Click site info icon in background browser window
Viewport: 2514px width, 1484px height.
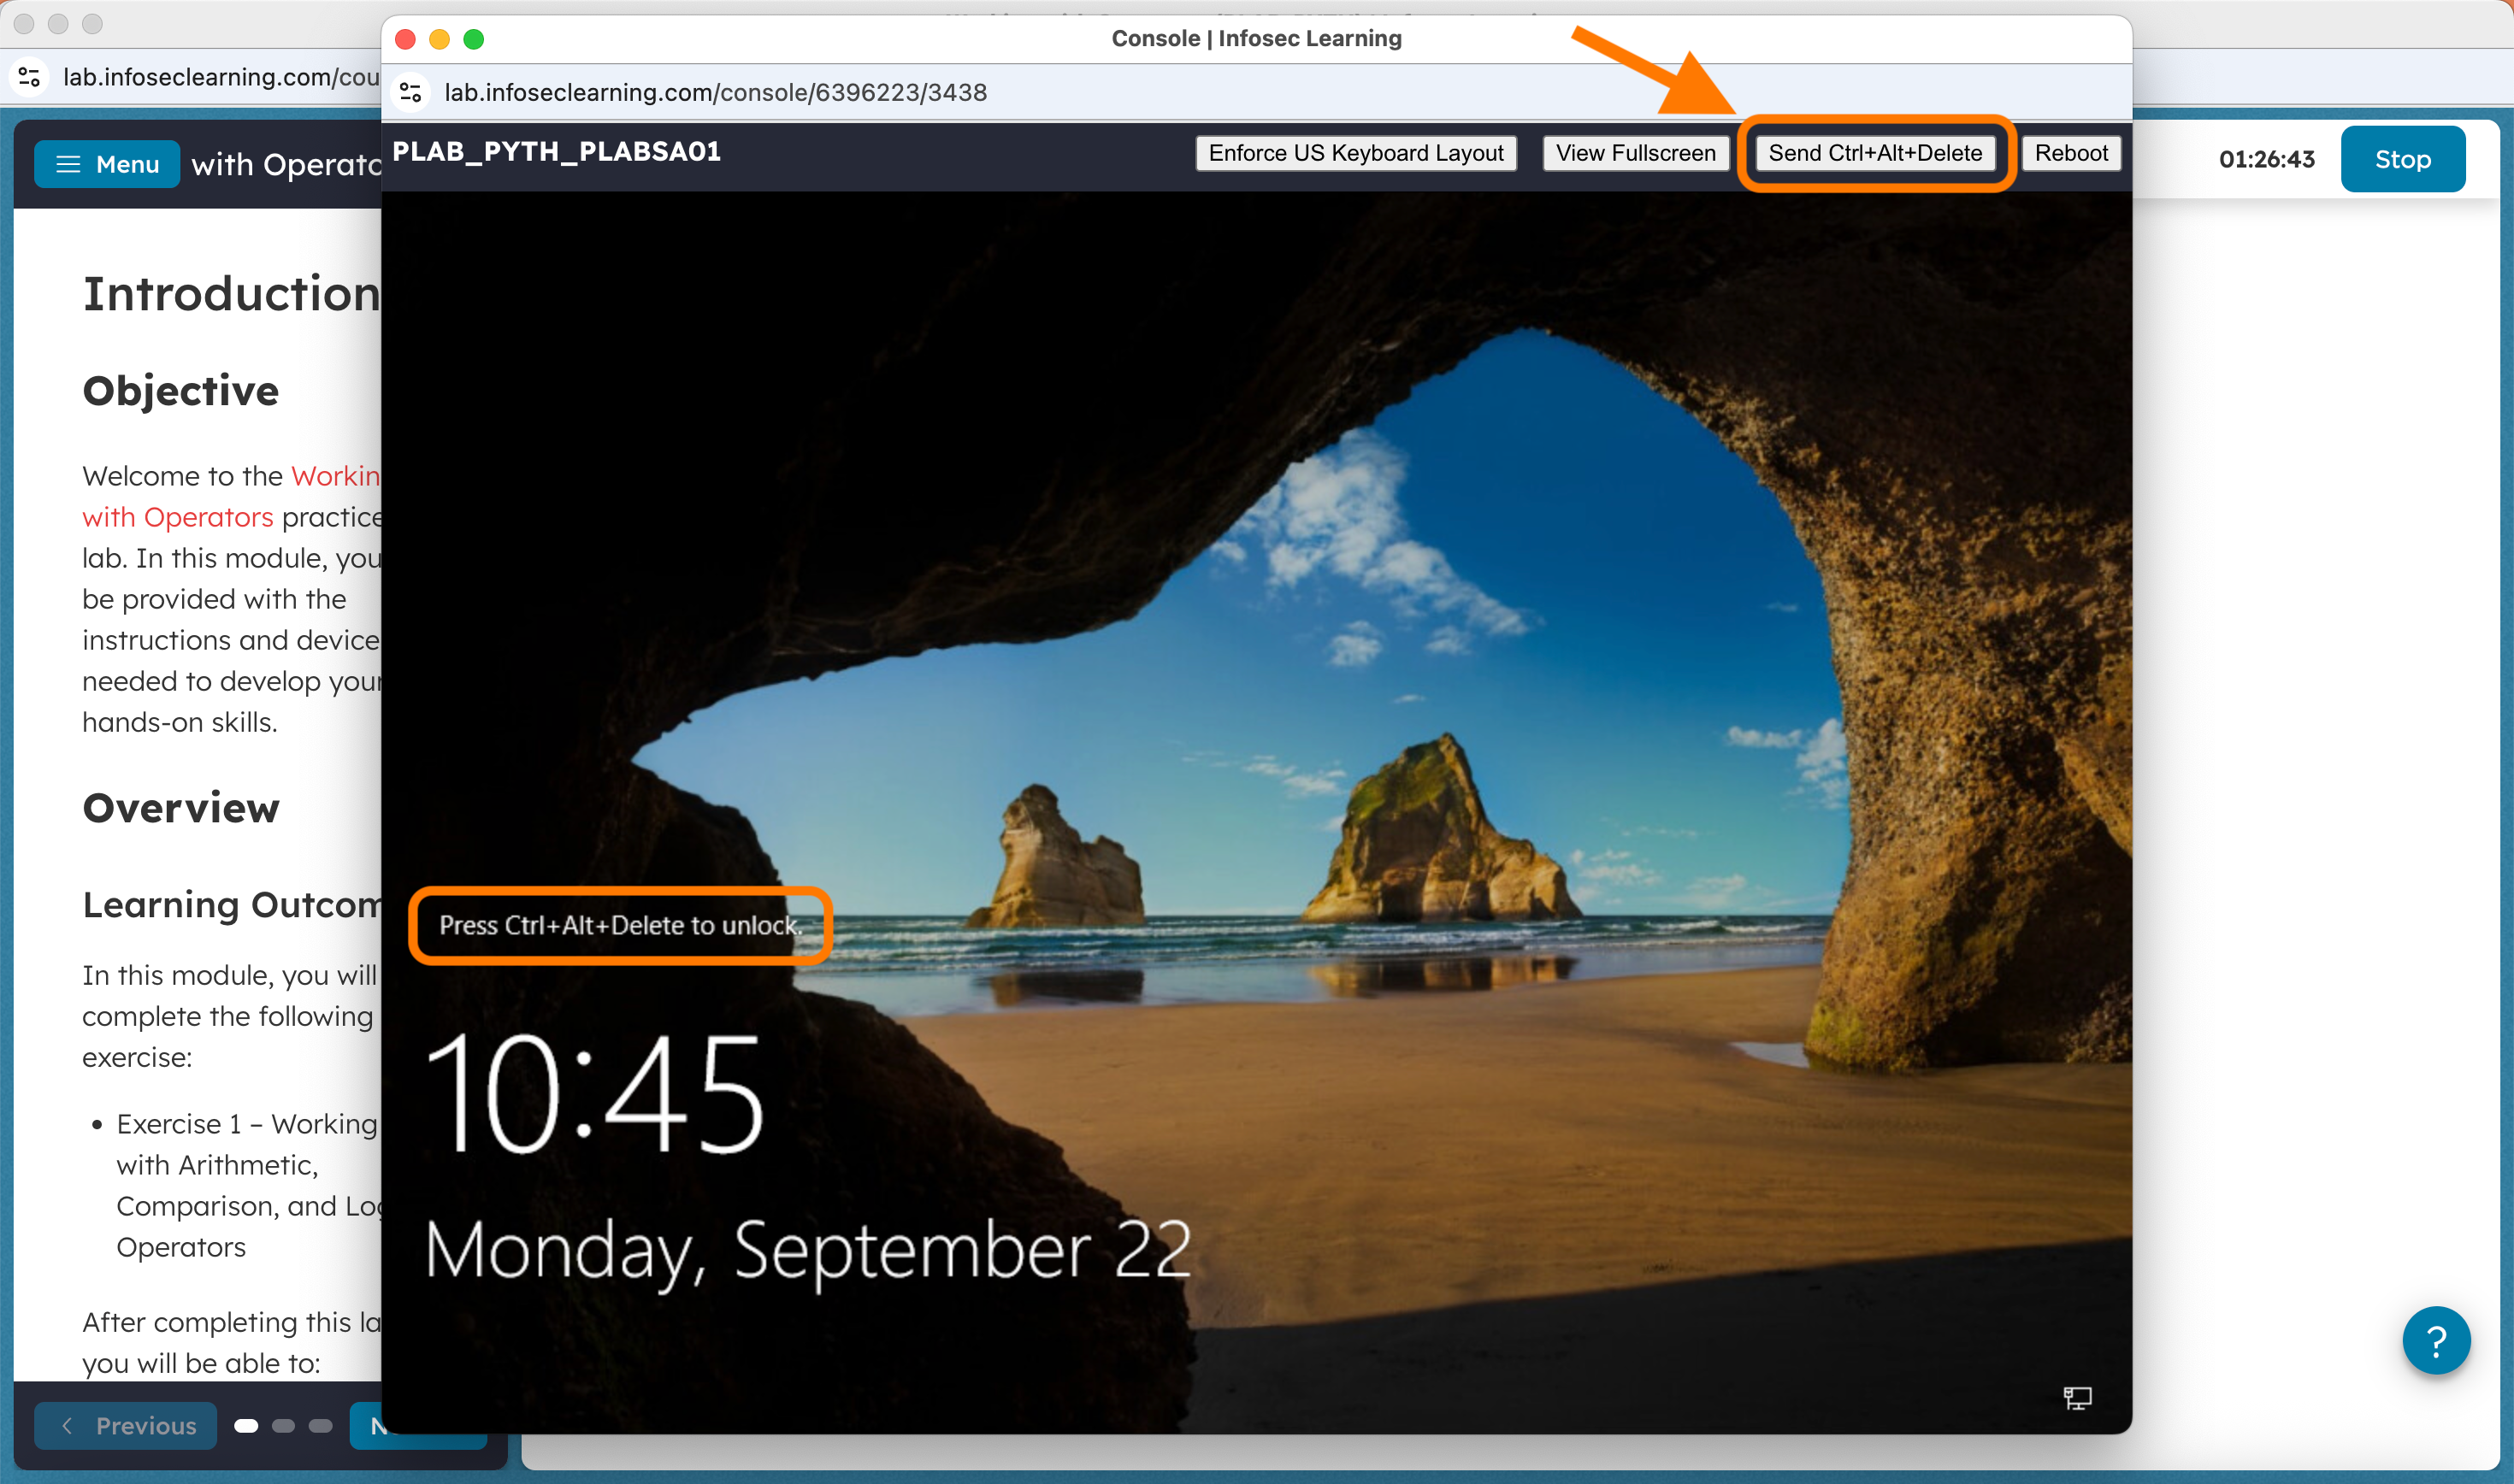(29, 77)
